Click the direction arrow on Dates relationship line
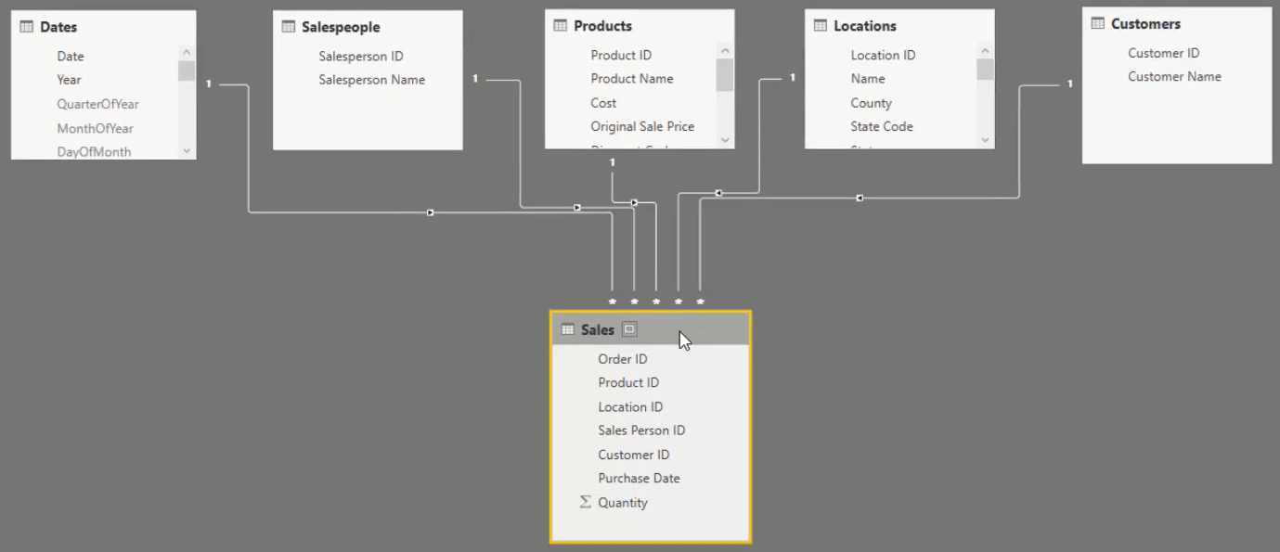 [x=430, y=212]
